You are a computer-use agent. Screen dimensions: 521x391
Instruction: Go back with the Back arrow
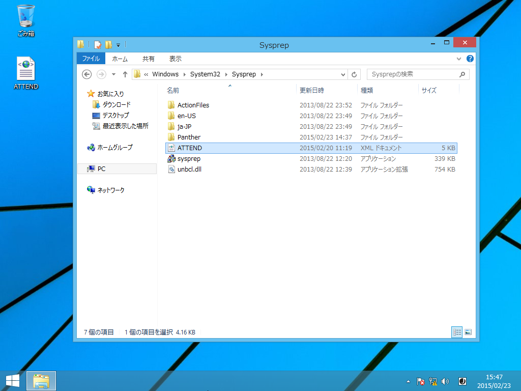[86, 74]
